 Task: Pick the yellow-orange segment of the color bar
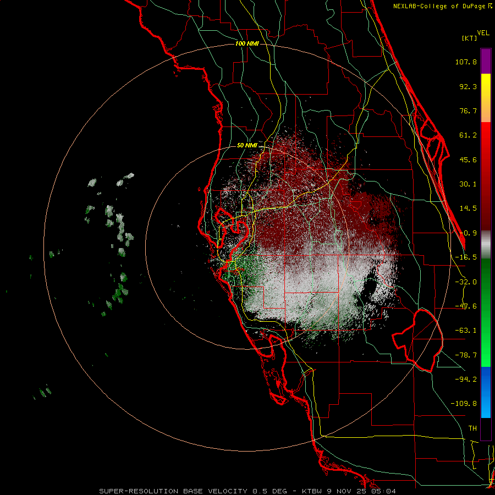[x=486, y=98]
